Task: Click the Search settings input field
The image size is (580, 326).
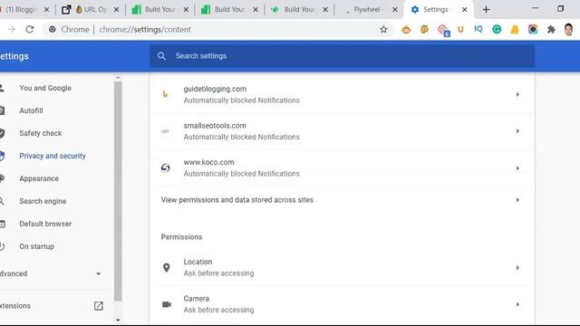Action: [x=343, y=56]
